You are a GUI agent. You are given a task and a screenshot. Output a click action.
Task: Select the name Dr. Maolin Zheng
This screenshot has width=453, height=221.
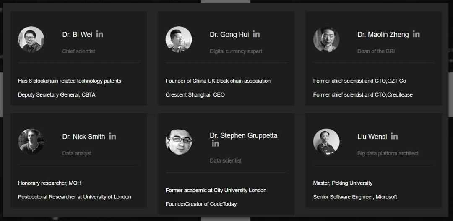[x=383, y=35]
